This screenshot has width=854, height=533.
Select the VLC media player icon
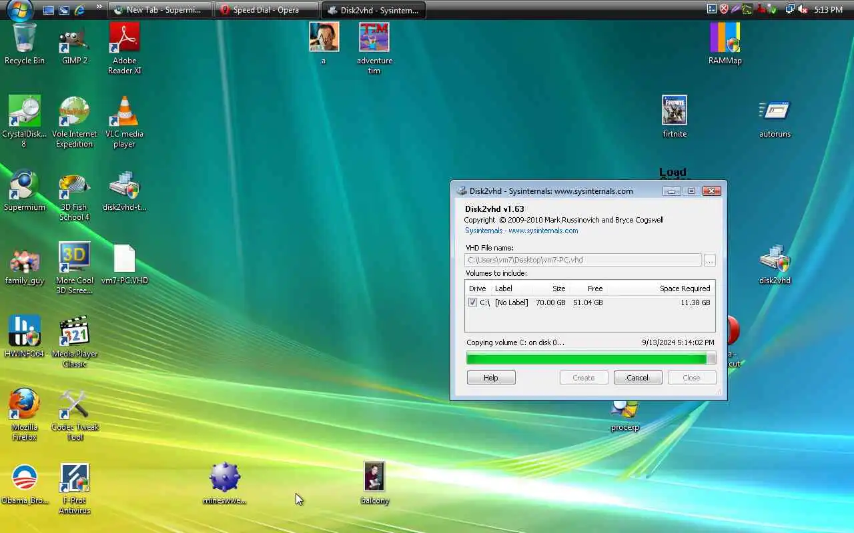click(124, 121)
